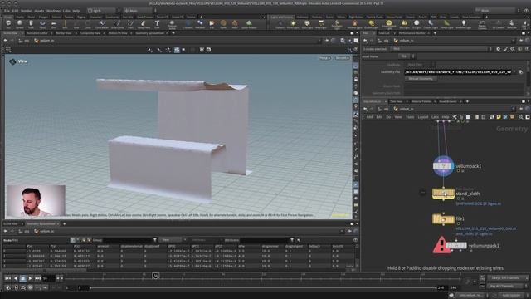This screenshot has height=299, width=531.
Task: Open the Persp viewport camera menu
Action: click(x=324, y=58)
